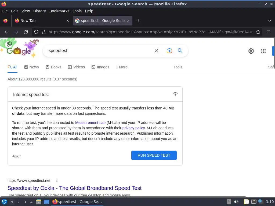The image size is (275, 206).
Task: Open the tracking protection shield icon
Action: [36, 32]
